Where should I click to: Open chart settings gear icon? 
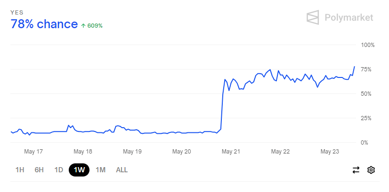pos(371,170)
